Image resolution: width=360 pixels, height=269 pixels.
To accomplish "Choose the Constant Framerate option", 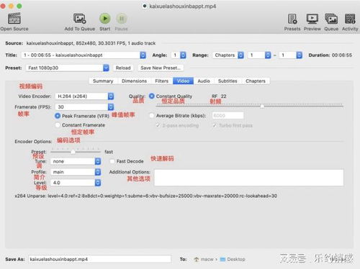I will pyautogui.click(x=58, y=125).
